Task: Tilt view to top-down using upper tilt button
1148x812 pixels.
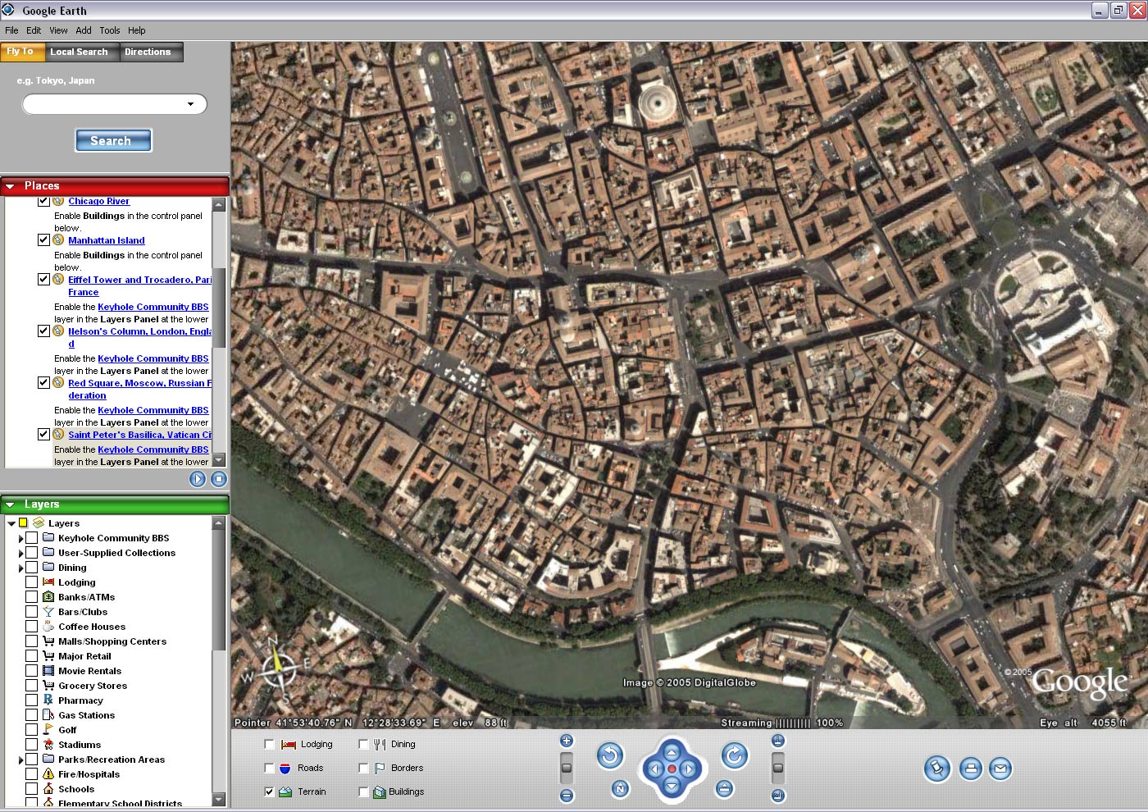Action: [x=778, y=741]
